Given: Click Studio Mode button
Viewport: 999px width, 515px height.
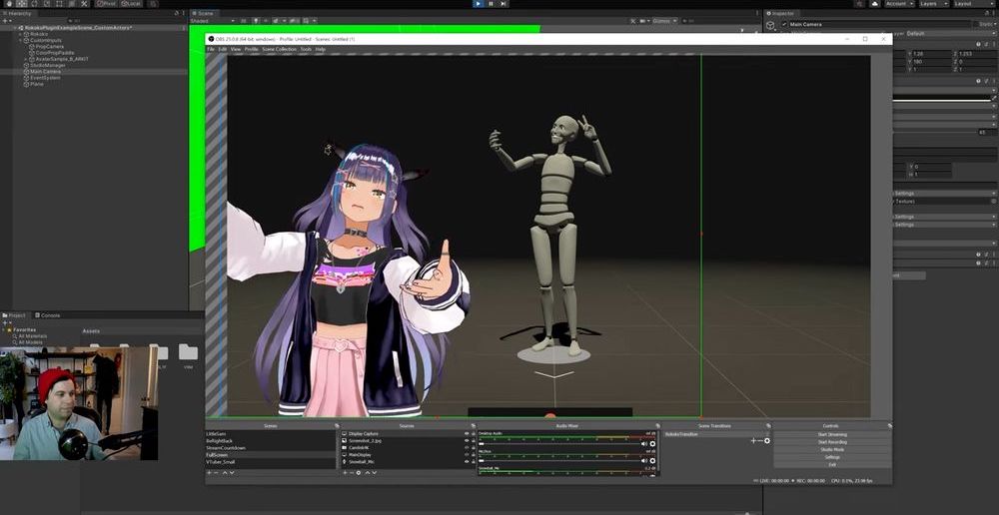Looking at the screenshot, I should point(832,449).
